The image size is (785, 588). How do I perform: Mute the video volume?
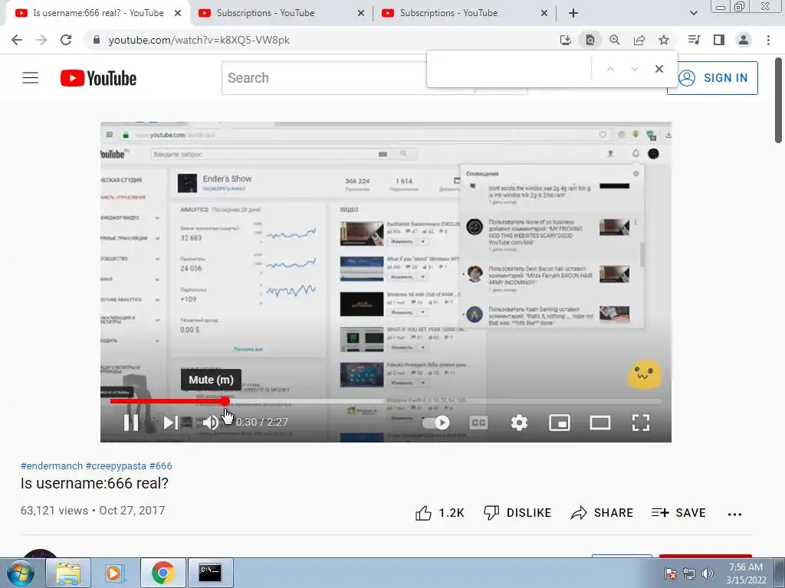pyautogui.click(x=210, y=423)
